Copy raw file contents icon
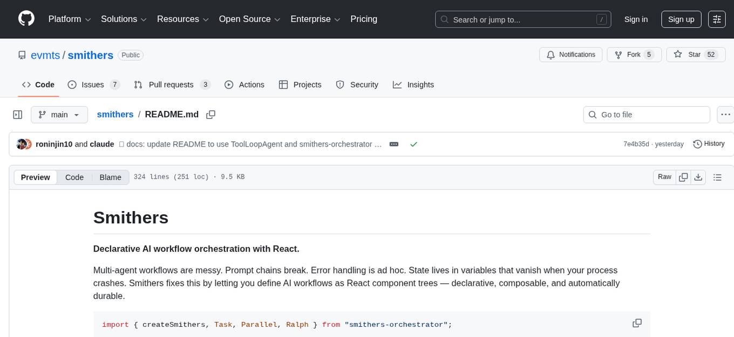Image resolution: width=734 pixels, height=337 pixels. coord(683,177)
